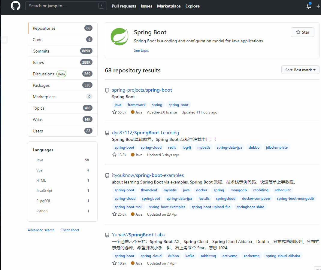
Task: Open the GitHub home logo
Action: [16, 6]
